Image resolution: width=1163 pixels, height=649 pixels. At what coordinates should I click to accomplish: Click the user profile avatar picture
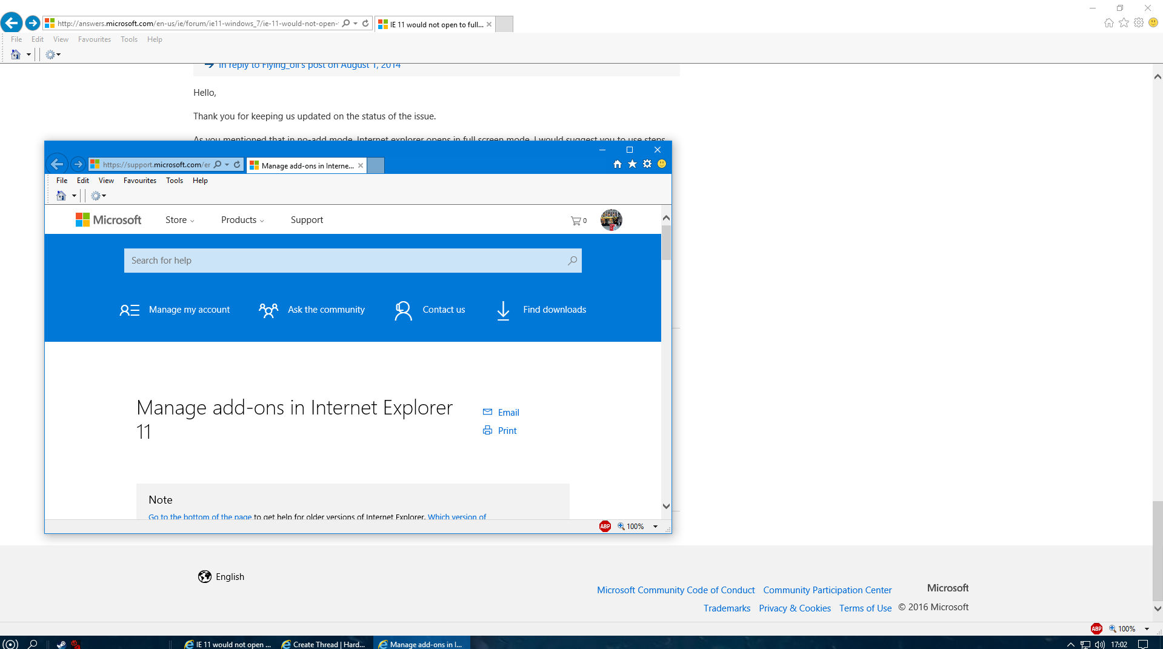click(611, 220)
